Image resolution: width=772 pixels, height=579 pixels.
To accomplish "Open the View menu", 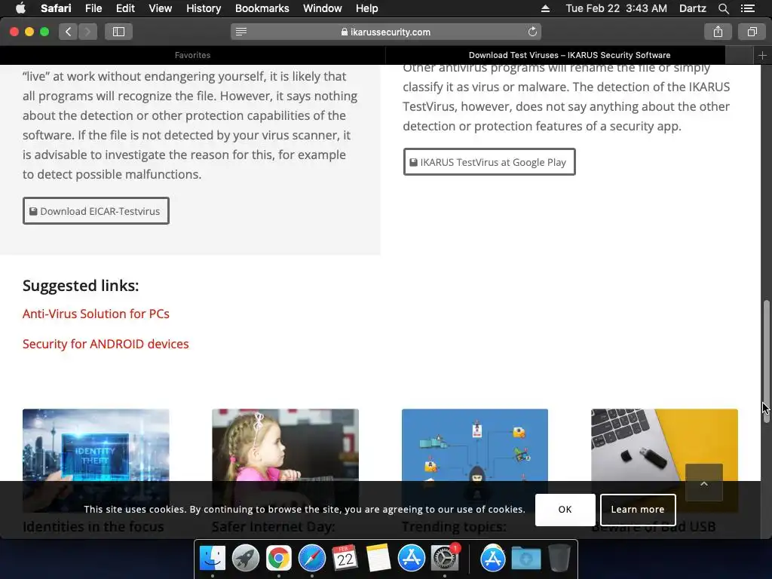I will tap(160, 8).
